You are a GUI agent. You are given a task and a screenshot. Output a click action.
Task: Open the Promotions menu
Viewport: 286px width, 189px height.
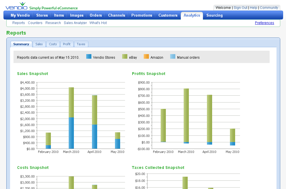[x=142, y=15]
